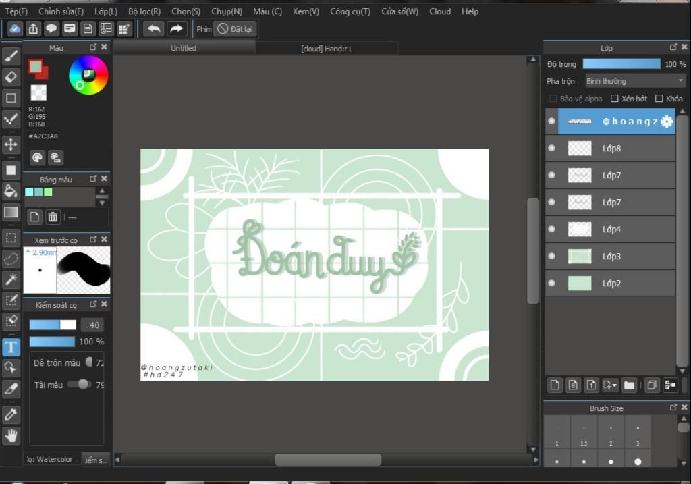Add a new 1-bit layer
Screen dimensions: 691x484
pyautogui.click(x=591, y=385)
